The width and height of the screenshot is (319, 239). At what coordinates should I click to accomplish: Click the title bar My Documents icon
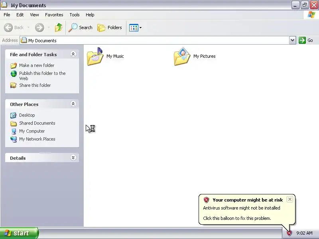pos(4,5)
